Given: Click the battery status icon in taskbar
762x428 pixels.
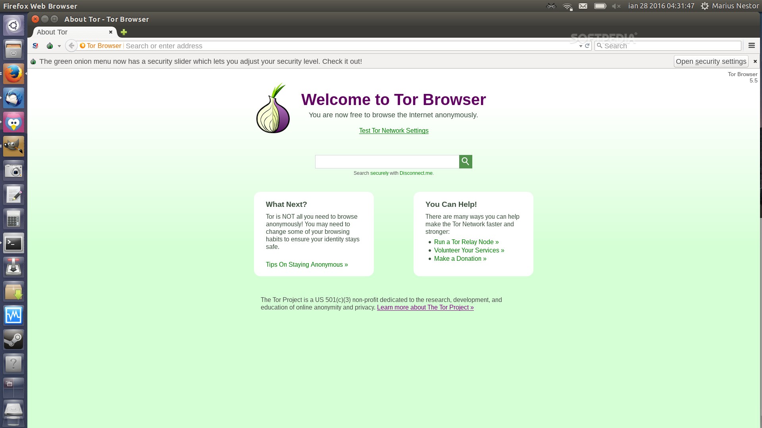Looking at the screenshot, I should click(600, 6).
